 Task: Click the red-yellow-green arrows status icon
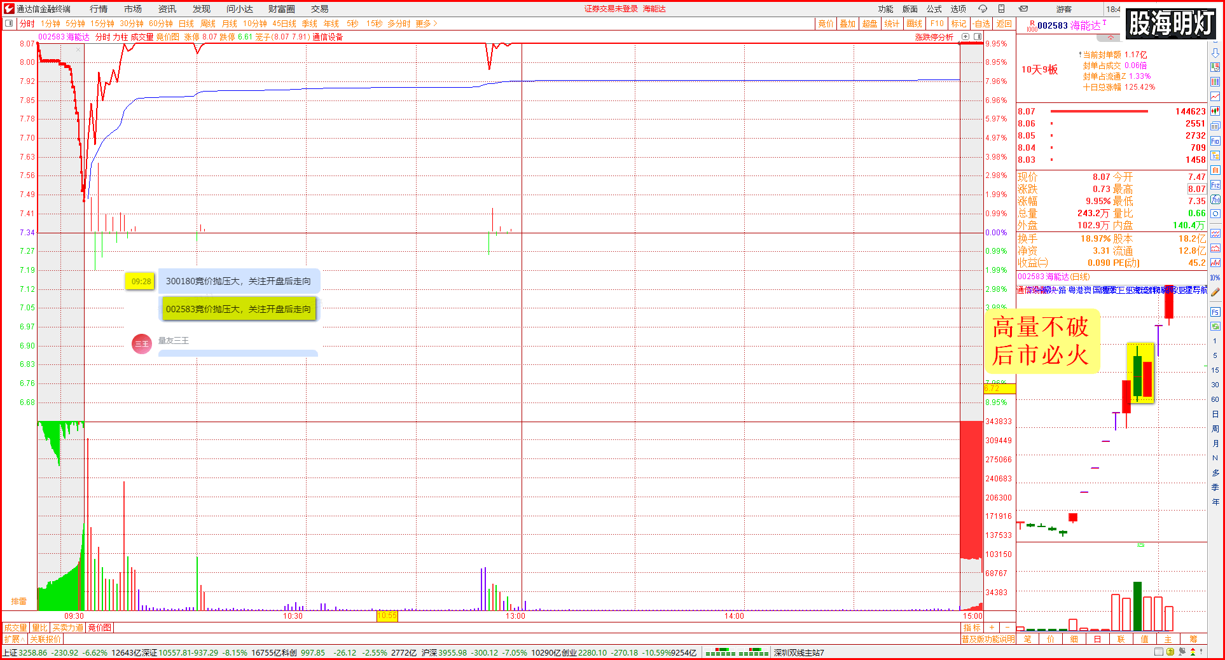point(1193,652)
